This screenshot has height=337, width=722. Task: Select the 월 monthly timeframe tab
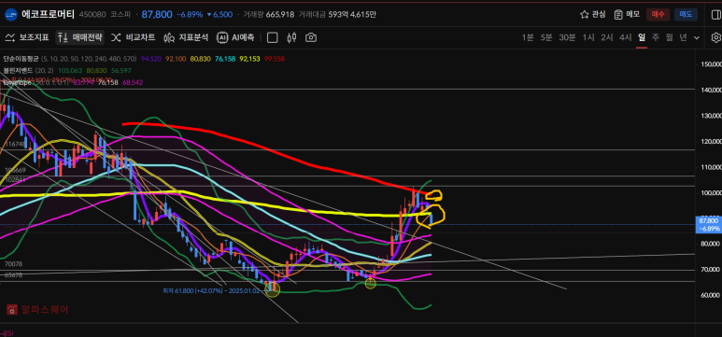(x=669, y=37)
